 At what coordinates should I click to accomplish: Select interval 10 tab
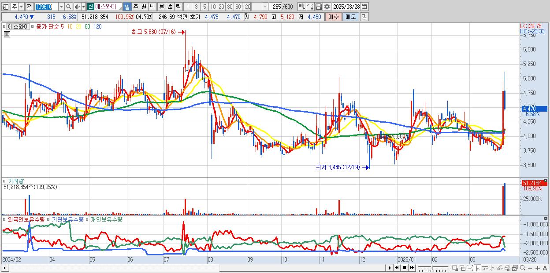[x=213, y=7]
